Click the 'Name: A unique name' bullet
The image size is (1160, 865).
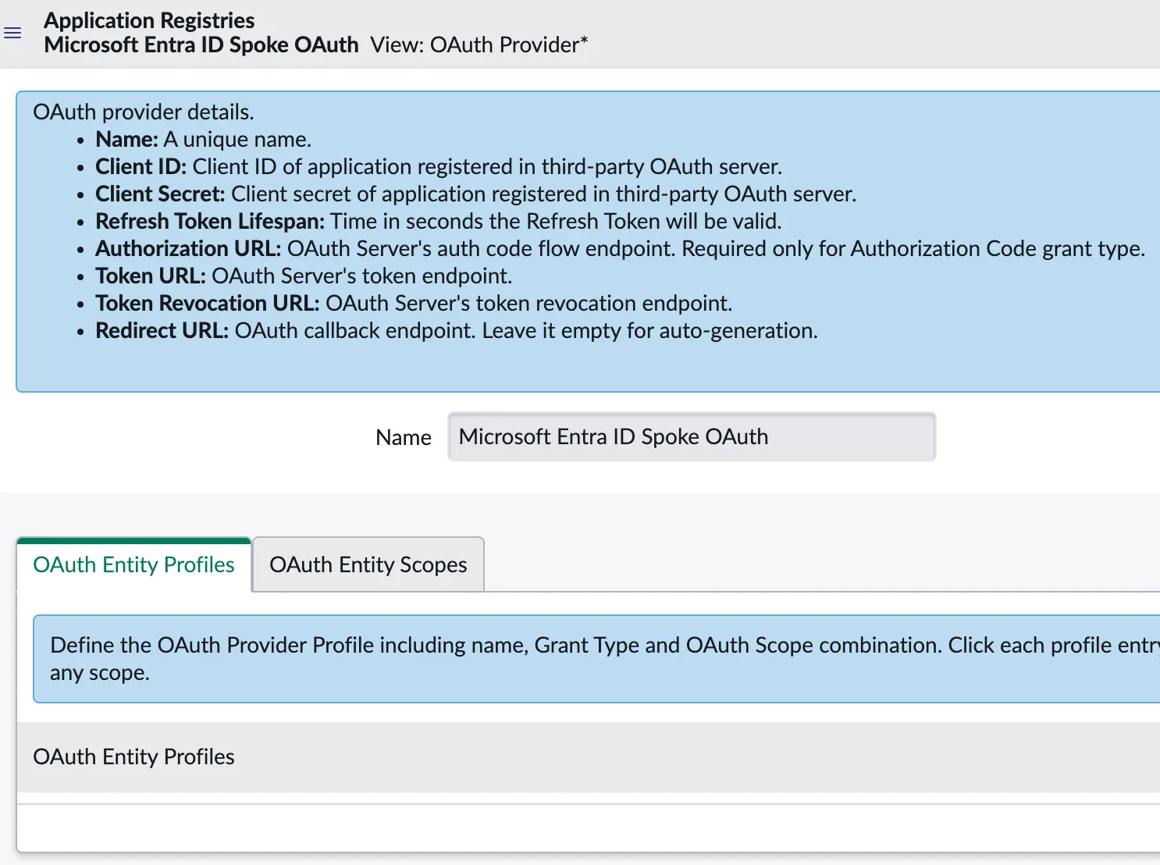tap(203, 139)
